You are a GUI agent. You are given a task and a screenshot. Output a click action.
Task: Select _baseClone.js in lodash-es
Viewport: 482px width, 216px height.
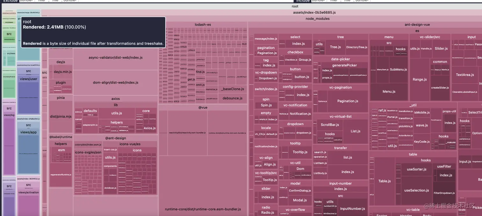232,89
